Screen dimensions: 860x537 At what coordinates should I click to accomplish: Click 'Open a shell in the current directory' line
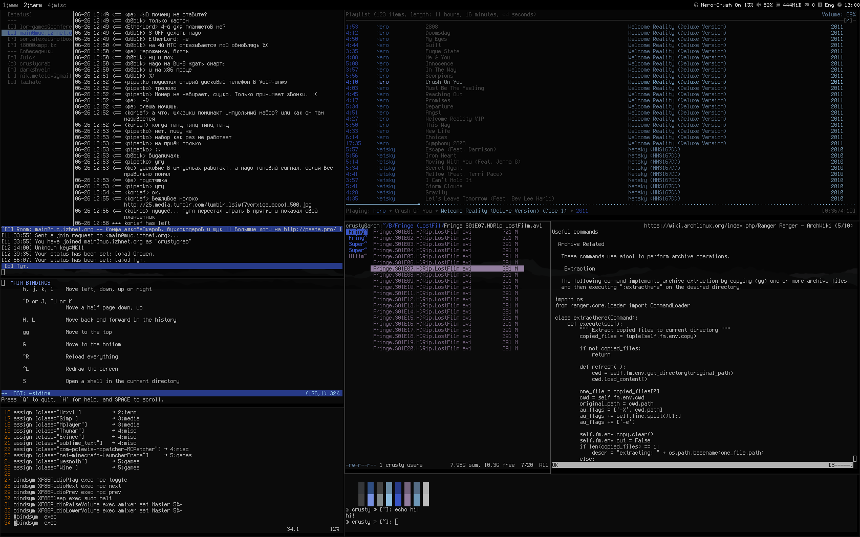point(122,381)
